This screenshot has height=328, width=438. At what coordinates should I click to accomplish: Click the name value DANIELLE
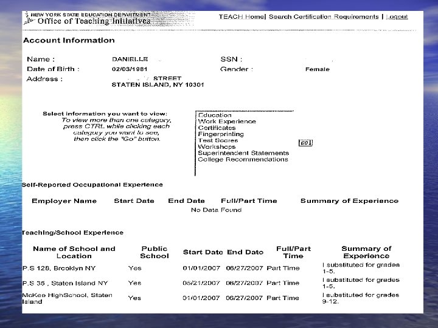(x=130, y=59)
